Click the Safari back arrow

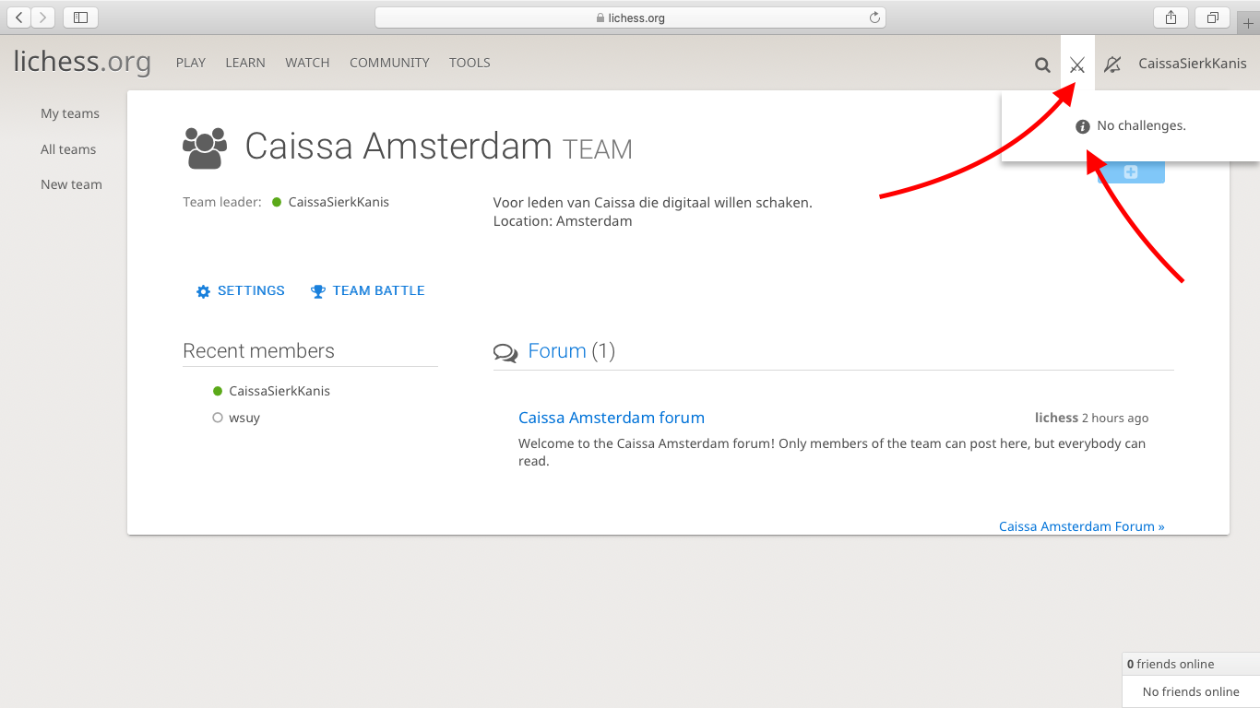pos(19,18)
